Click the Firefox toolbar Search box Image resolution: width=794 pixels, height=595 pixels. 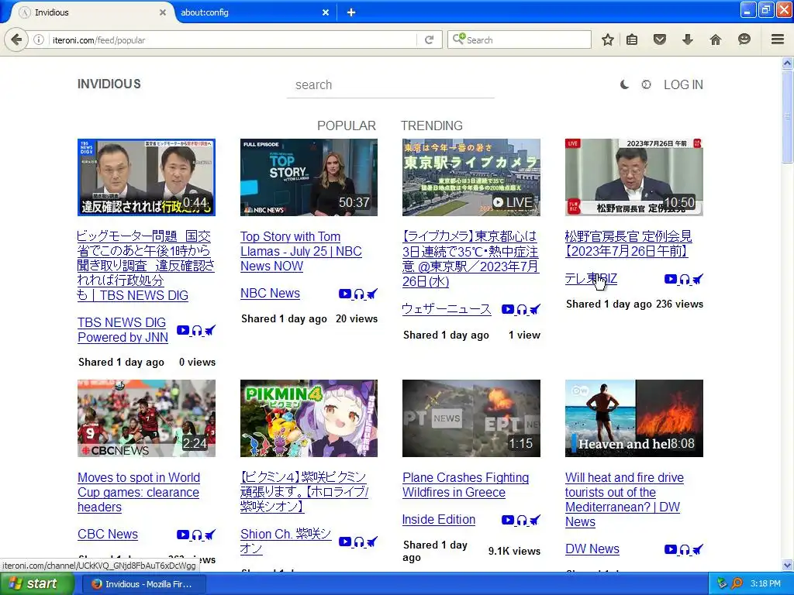pos(519,40)
